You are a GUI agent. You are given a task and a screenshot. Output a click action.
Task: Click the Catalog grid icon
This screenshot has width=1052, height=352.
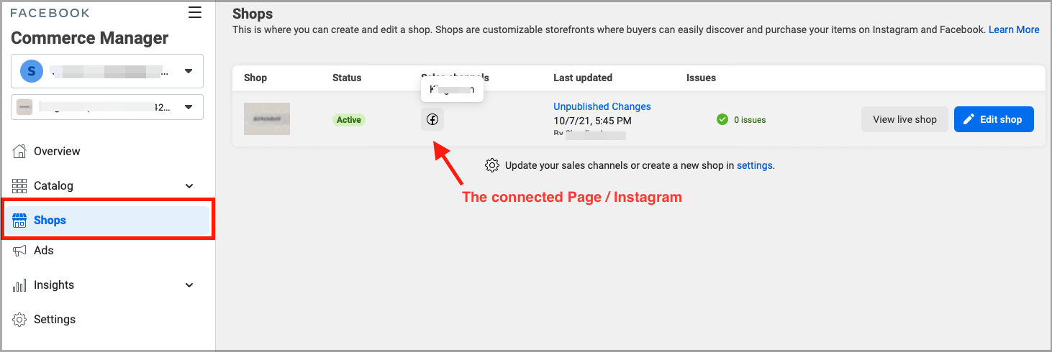pyautogui.click(x=19, y=185)
